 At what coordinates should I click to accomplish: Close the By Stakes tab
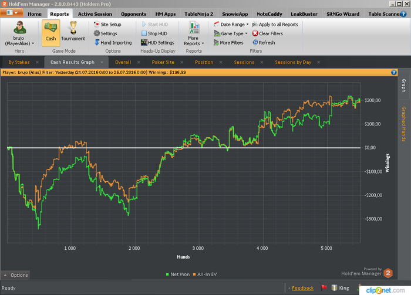[37, 62]
